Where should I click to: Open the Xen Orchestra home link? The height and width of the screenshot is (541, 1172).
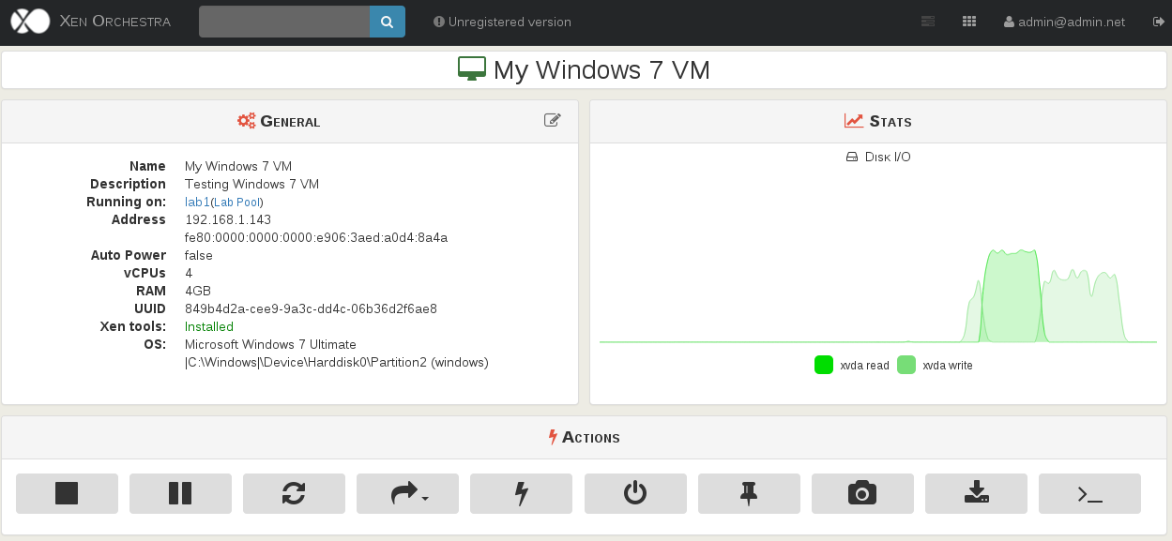tap(114, 22)
